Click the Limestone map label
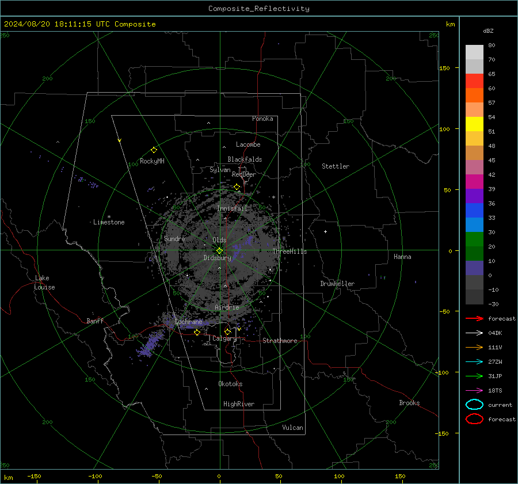This screenshot has width=518, height=484. point(109,222)
